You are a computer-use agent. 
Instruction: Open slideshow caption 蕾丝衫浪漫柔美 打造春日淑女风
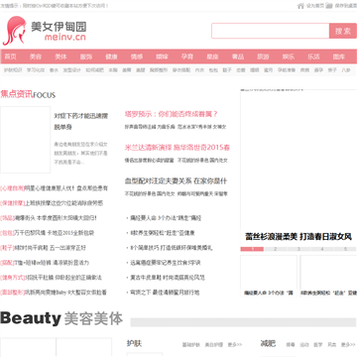[298, 237]
